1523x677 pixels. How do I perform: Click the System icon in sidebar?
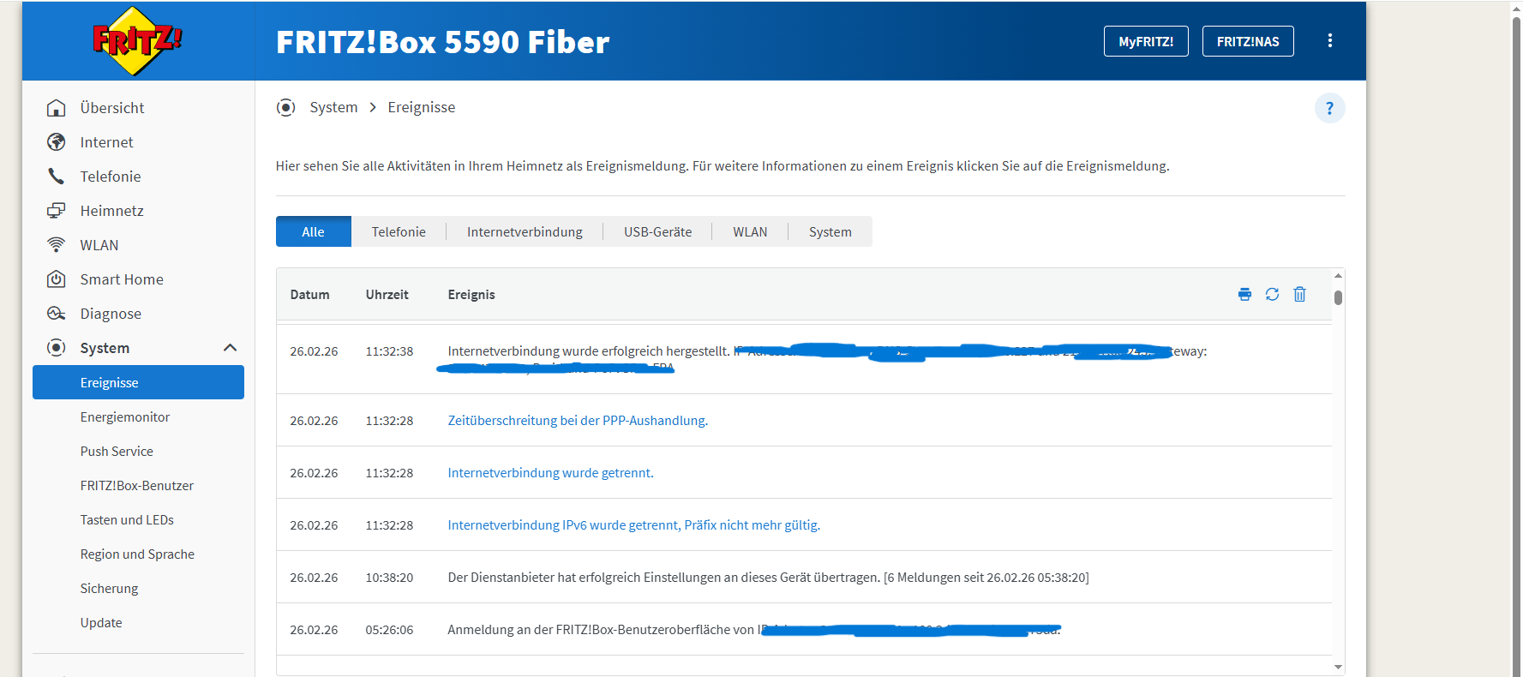[57, 348]
